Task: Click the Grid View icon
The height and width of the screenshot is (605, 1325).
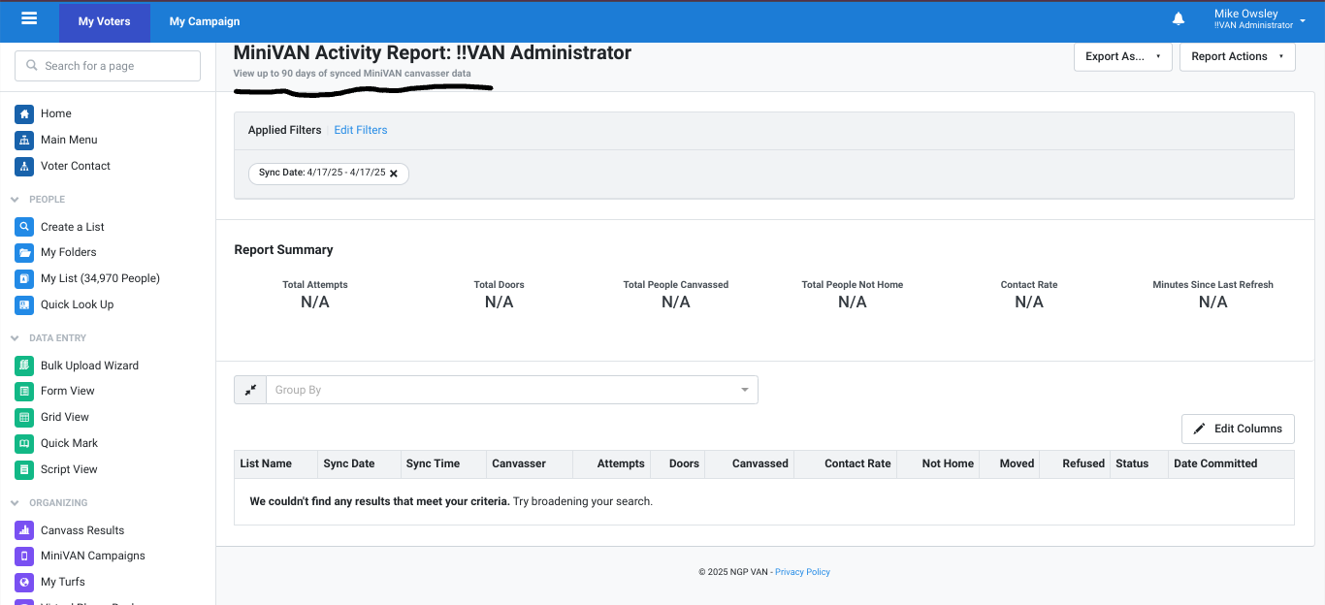Action: (24, 417)
